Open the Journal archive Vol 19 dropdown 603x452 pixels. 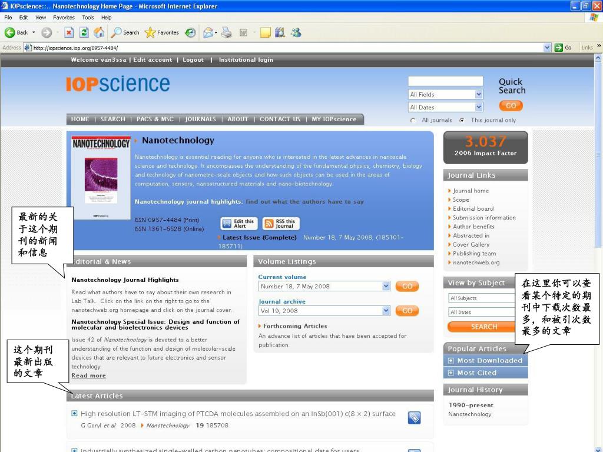pos(324,311)
